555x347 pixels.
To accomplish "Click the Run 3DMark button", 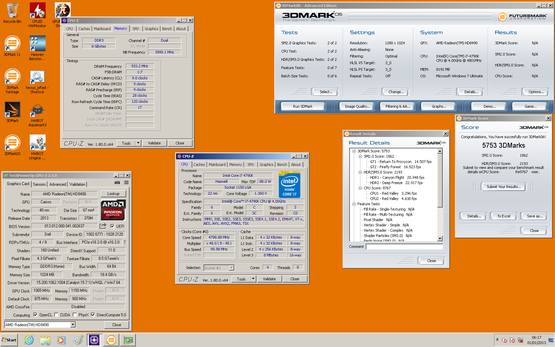I will pyautogui.click(x=303, y=106).
